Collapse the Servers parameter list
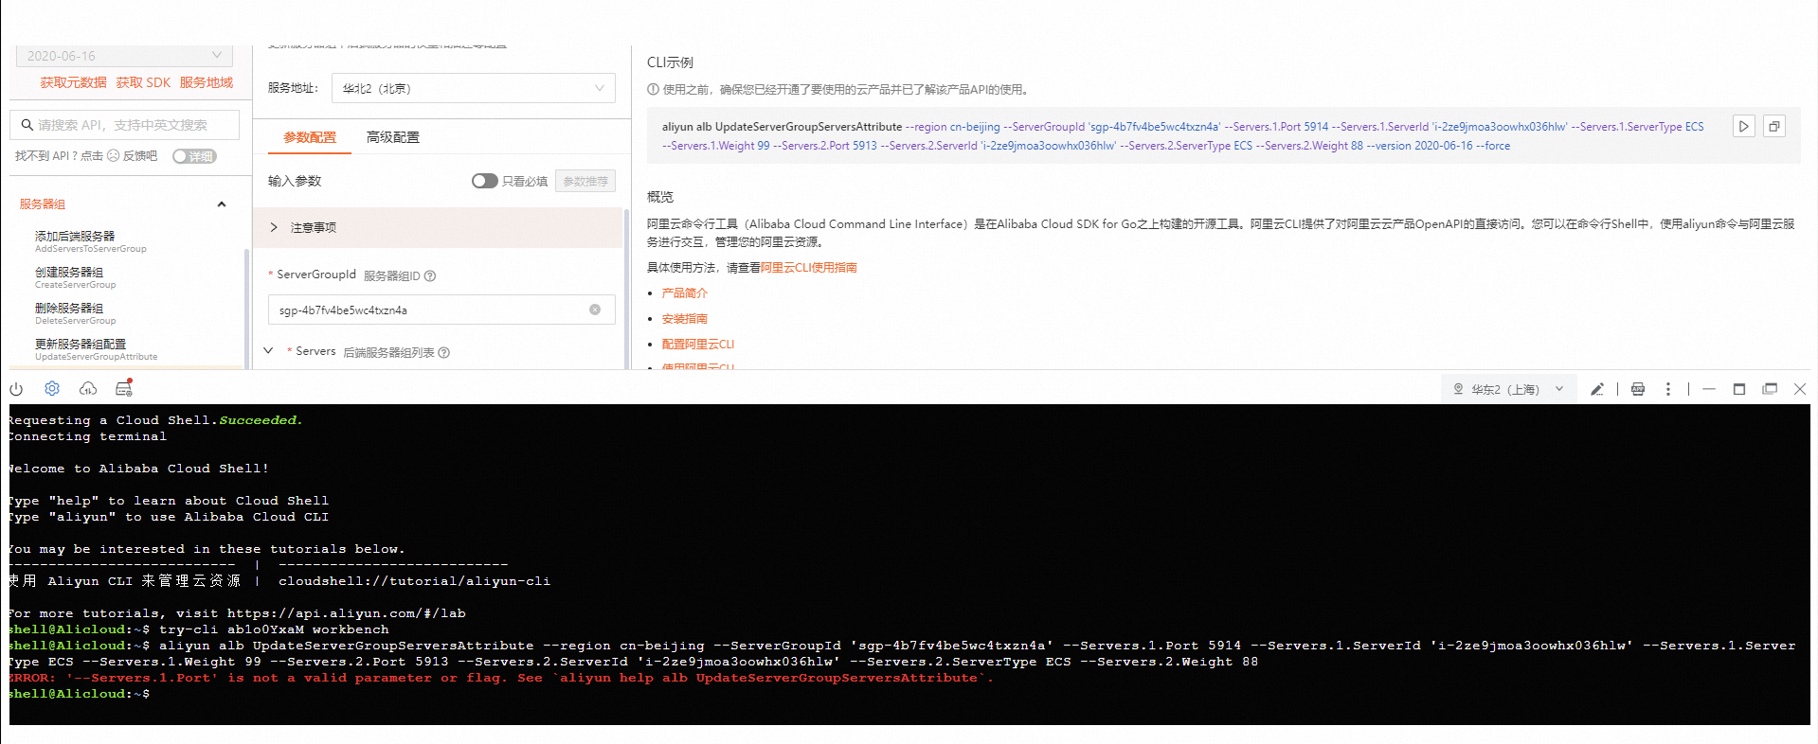 click(x=268, y=351)
